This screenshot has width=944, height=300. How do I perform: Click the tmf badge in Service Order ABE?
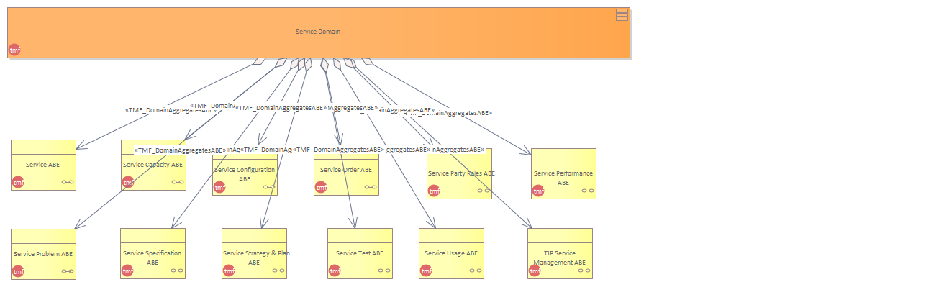(321, 188)
